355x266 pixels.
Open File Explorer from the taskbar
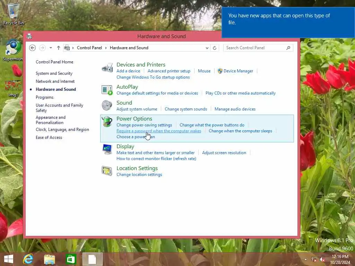[49, 259]
